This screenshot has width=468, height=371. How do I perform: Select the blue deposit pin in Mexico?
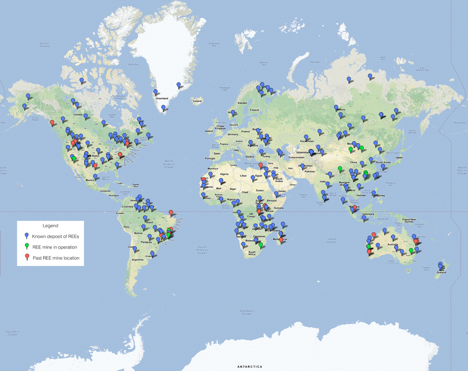pos(95,177)
